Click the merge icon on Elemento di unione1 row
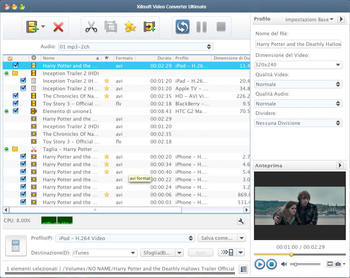 pos(34,111)
